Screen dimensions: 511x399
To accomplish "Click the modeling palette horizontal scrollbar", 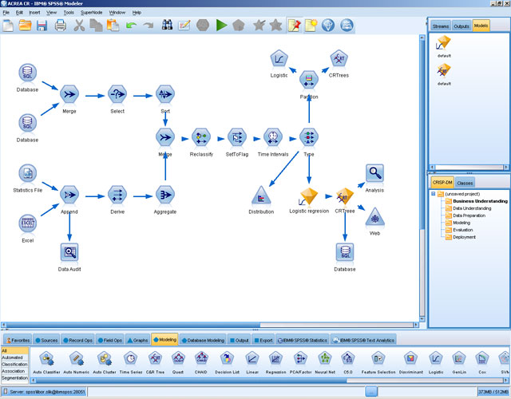I will coord(191,381).
